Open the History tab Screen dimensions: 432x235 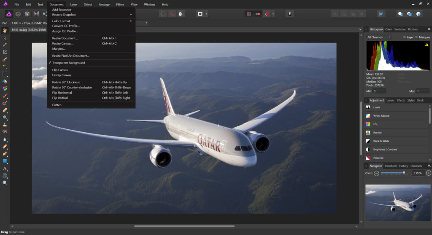403,166
